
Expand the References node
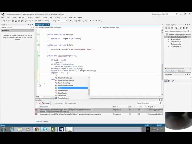(169, 42)
